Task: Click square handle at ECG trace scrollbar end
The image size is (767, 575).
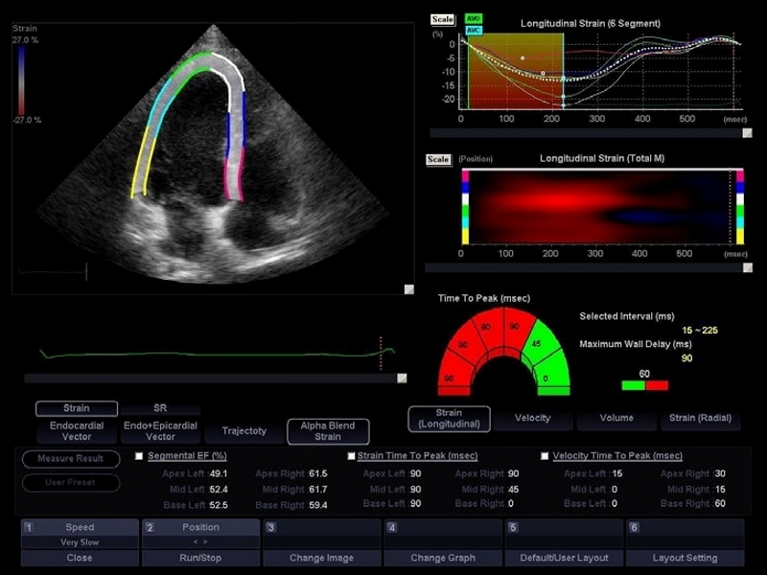Action: coord(402,378)
